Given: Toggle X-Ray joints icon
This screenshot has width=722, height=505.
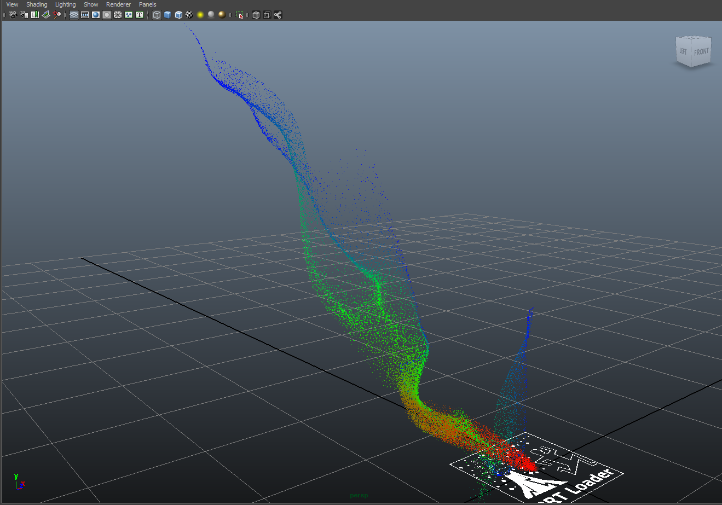Looking at the screenshot, I should 278,15.
